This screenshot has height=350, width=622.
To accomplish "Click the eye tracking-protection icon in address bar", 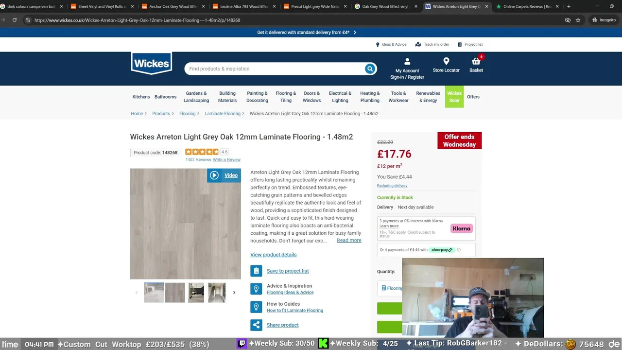I will point(567,20).
